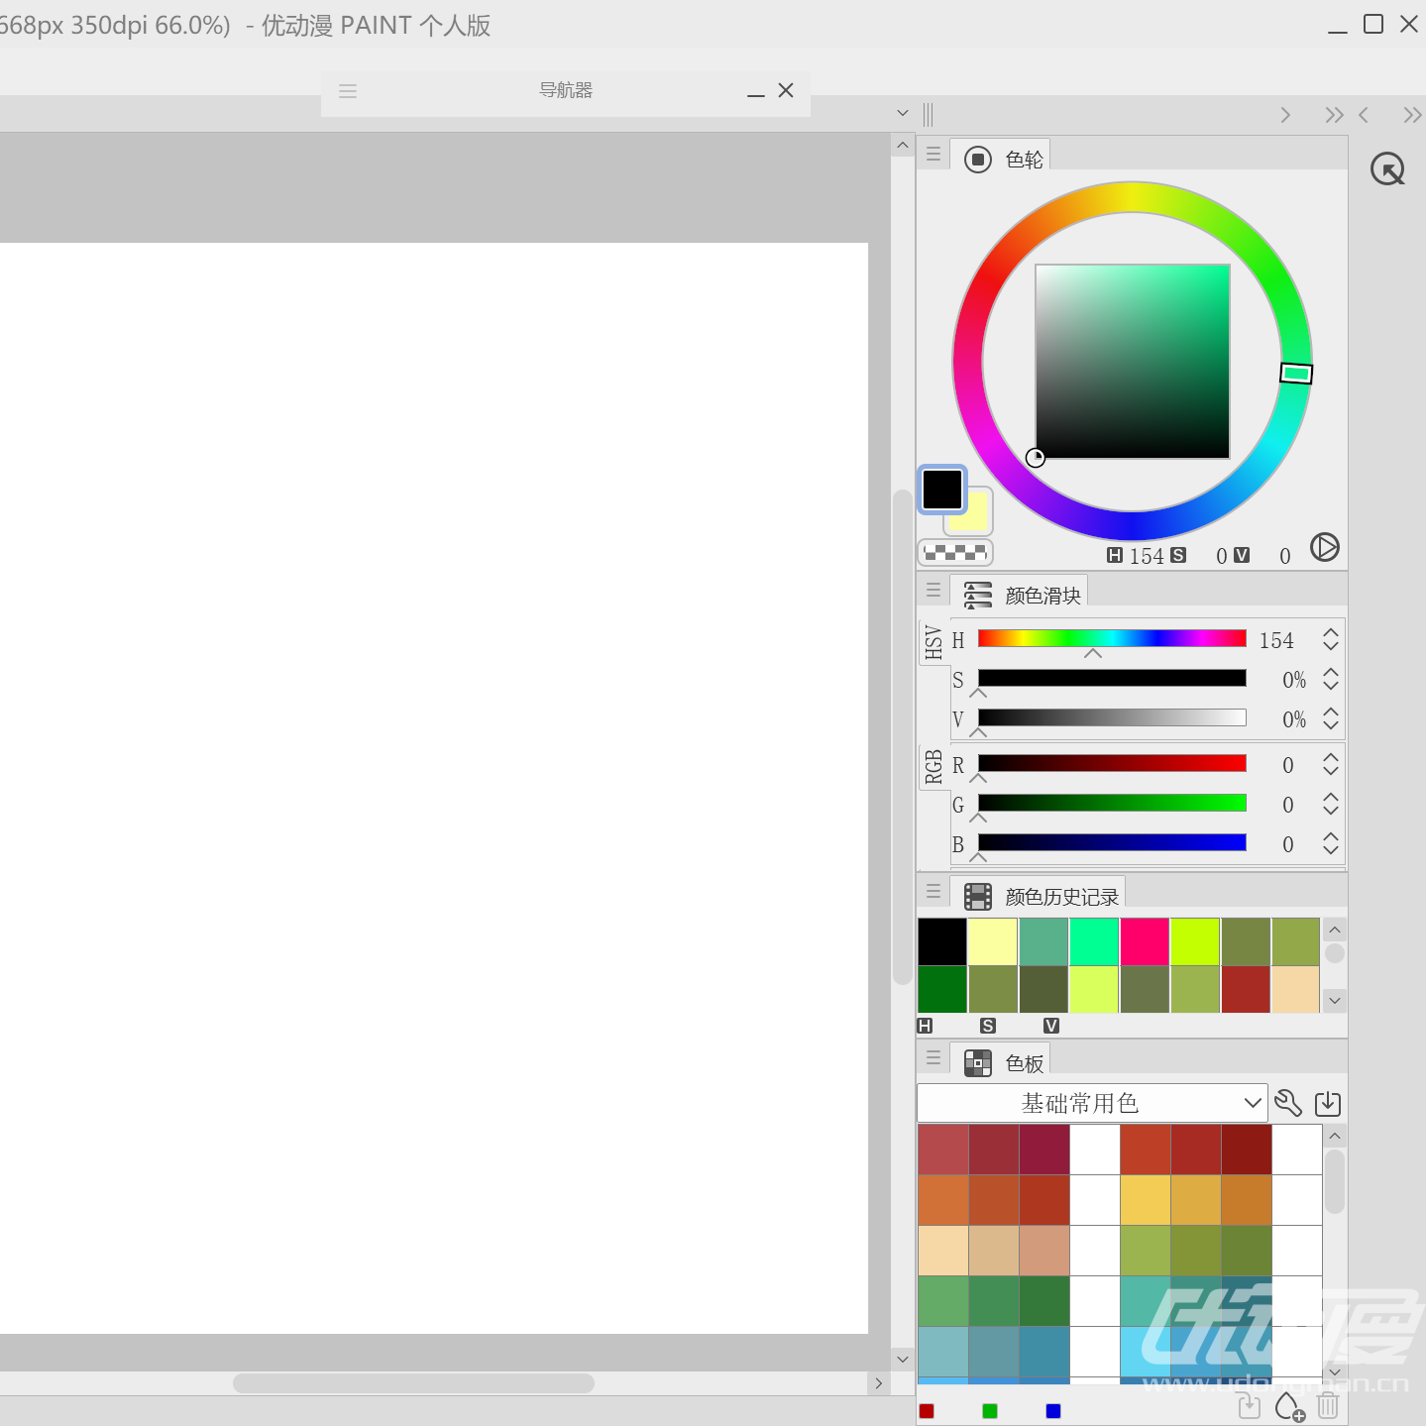Open the 颜色滑块 color slider tab
This screenshot has height=1426, width=1426.
tap(1022, 595)
